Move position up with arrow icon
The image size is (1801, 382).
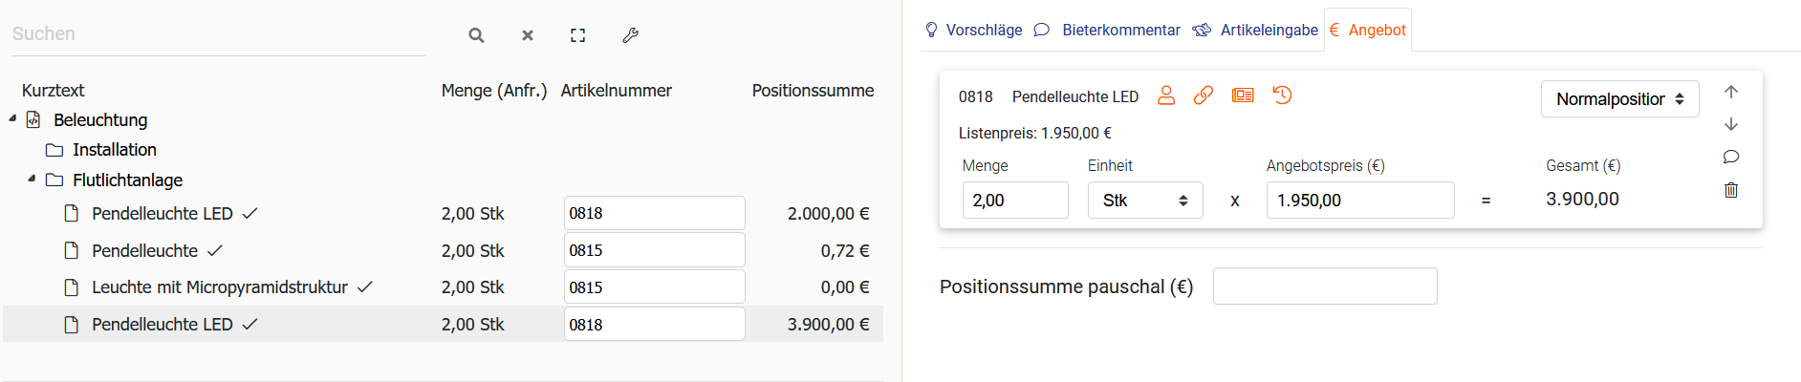pos(1731,92)
